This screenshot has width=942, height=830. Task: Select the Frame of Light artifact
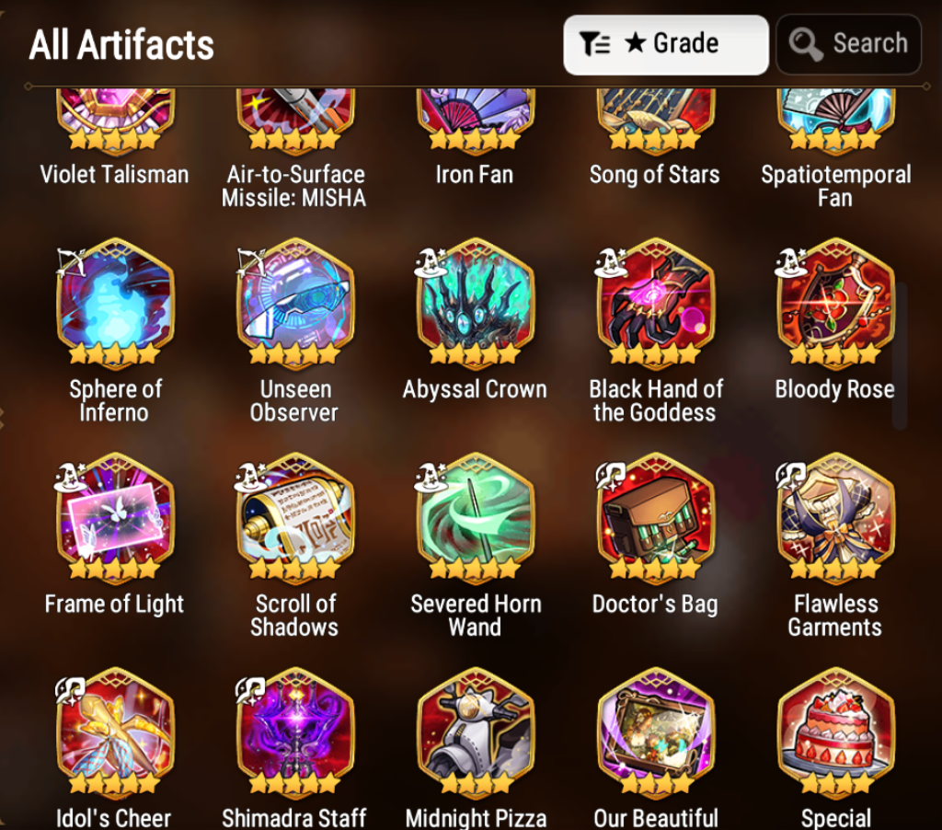(115, 517)
